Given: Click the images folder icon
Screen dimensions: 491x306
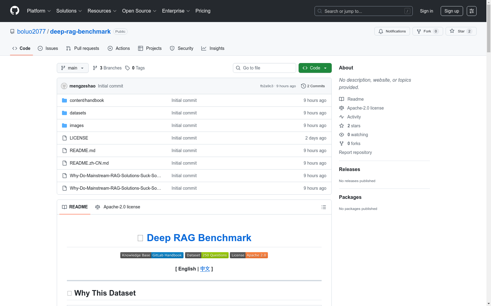Looking at the screenshot, I should pos(64,125).
